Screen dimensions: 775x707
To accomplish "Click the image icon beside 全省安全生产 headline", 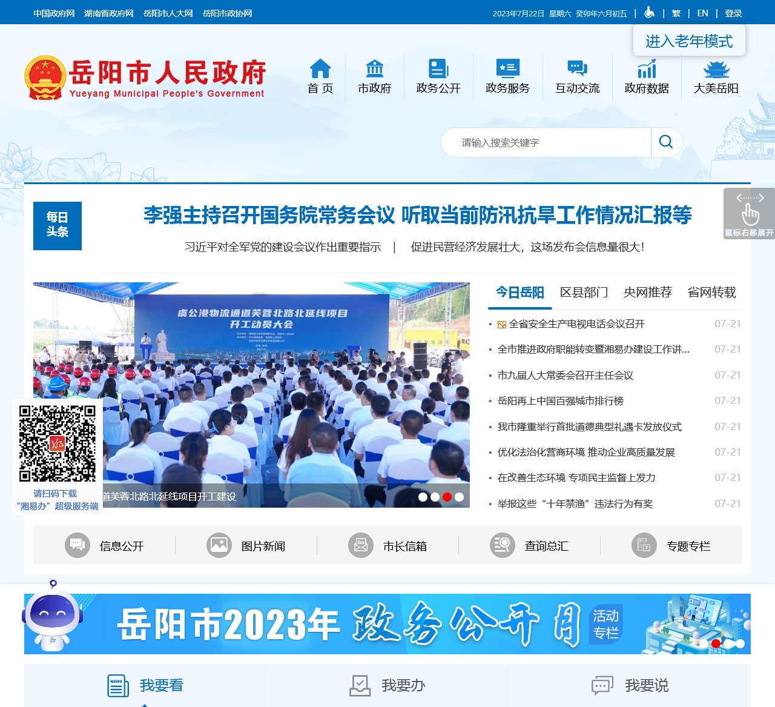I will [502, 325].
